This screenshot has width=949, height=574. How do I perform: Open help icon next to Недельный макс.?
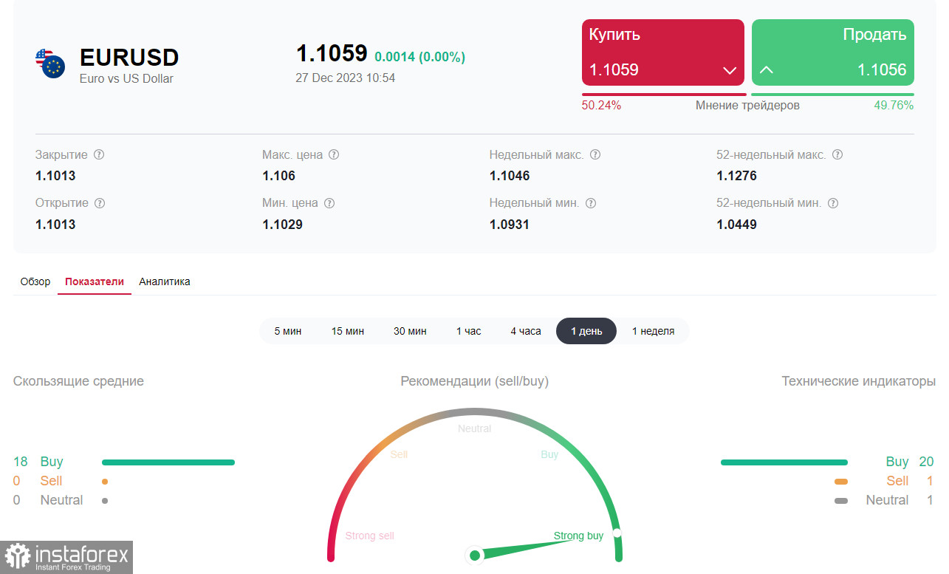coord(595,155)
